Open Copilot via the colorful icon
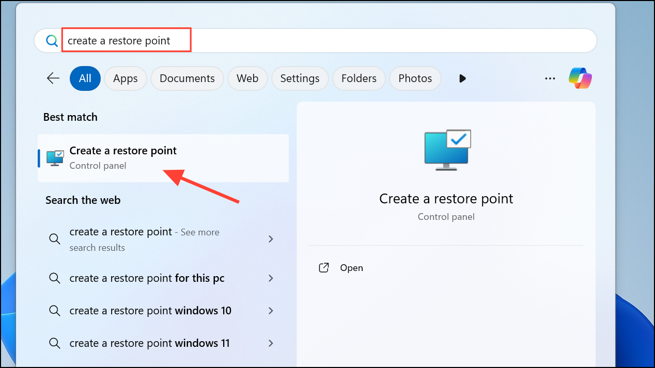 (x=581, y=78)
